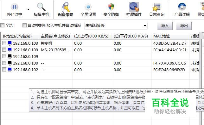Expand the 未指派策略 combo box
The width and height of the screenshot is (204, 125).
coord(145,26)
